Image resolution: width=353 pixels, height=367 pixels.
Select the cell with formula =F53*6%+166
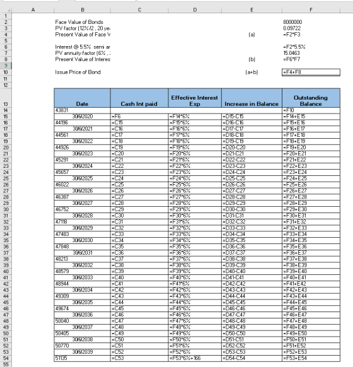click(195, 358)
